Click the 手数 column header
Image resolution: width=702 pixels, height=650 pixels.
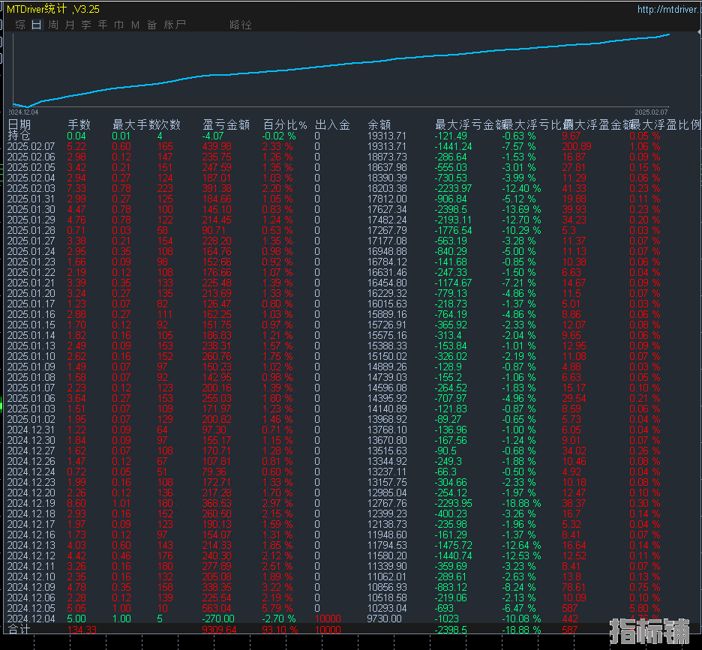pos(79,124)
